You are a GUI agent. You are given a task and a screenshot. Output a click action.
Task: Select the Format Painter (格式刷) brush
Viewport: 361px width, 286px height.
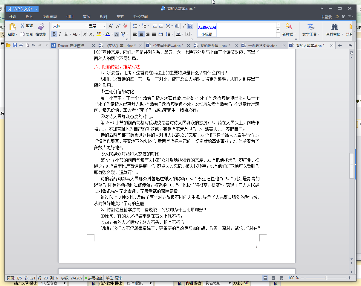click(x=41, y=27)
